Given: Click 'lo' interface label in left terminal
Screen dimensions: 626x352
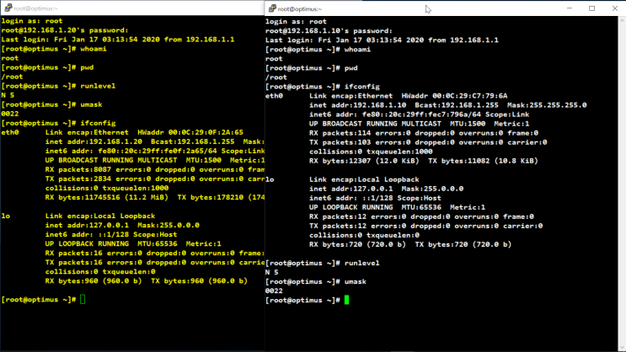Looking at the screenshot, I should coord(6,216).
